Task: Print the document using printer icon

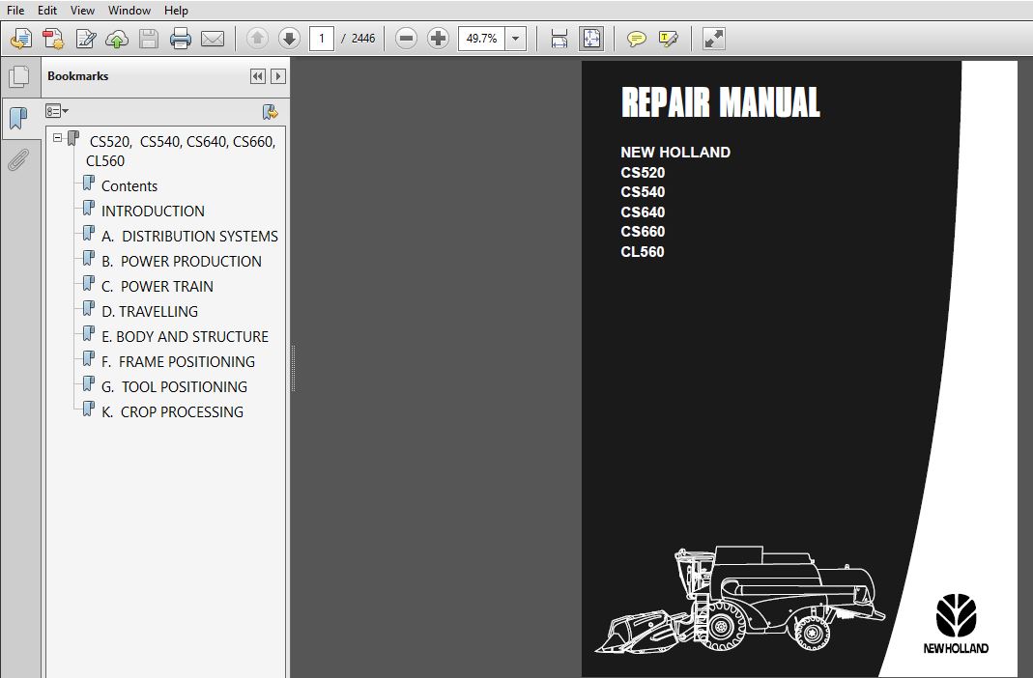Action: click(x=181, y=39)
